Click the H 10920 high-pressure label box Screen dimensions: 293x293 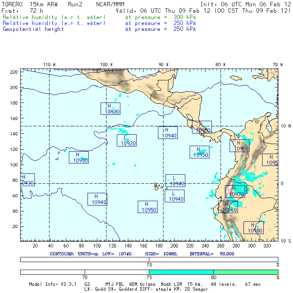110,109
